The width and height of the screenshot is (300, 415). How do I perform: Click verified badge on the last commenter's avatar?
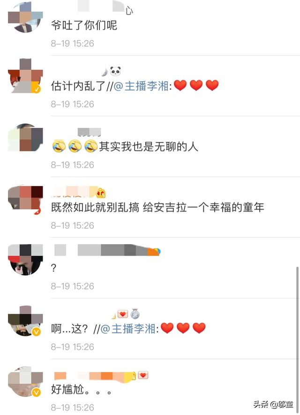tap(36, 392)
